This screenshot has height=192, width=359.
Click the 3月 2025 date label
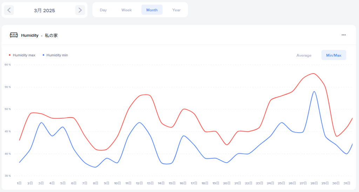pos(45,10)
